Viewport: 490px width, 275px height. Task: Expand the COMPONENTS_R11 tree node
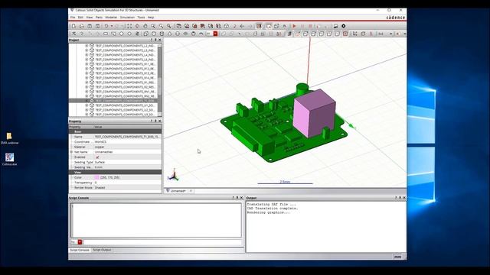87,64
